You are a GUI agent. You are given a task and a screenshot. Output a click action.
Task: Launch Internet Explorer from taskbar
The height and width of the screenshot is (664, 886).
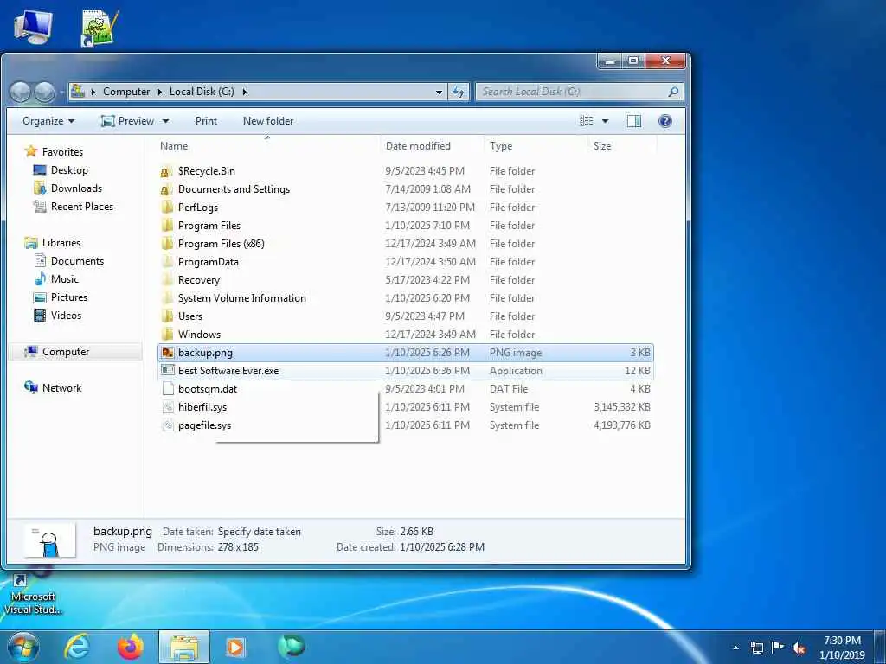click(x=77, y=647)
